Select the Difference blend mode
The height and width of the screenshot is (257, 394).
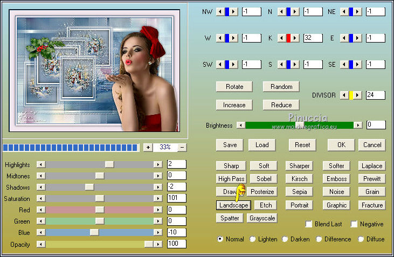click(319, 239)
